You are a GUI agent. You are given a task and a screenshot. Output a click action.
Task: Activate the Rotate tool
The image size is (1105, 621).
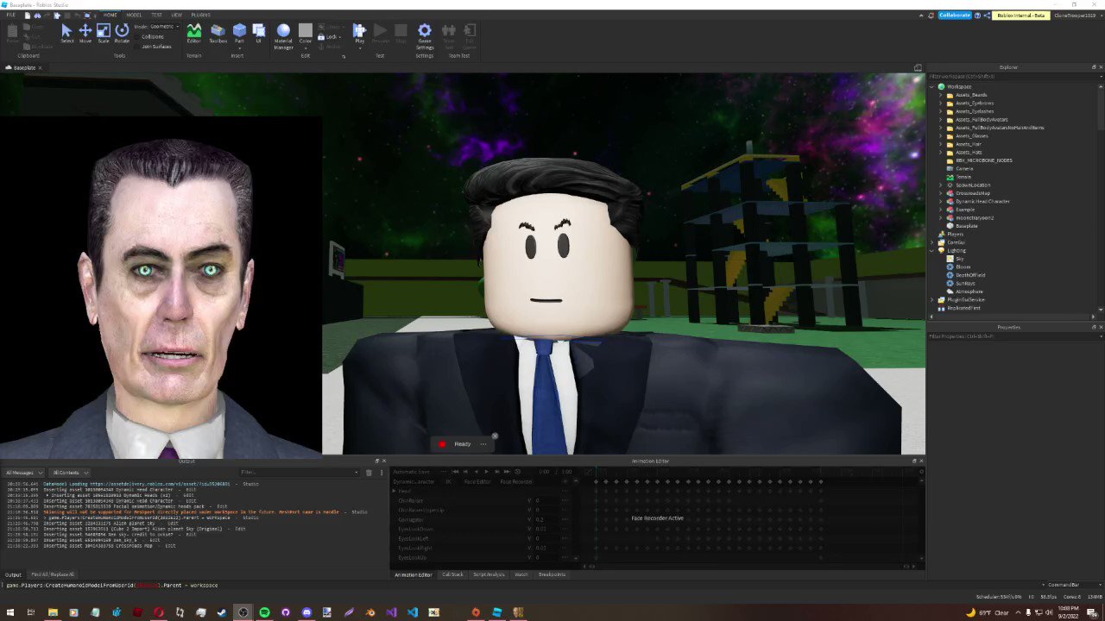pyautogui.click(x=122, y=33)
